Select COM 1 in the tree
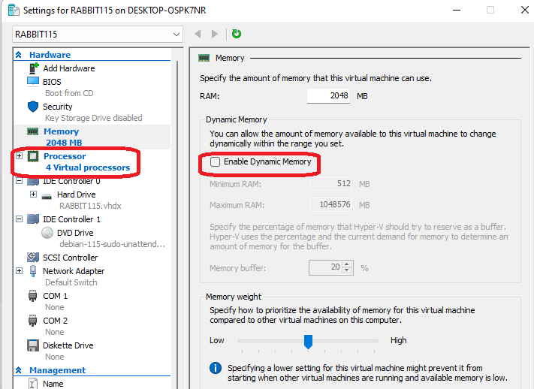This screenshot has width=534, height=389. click(55, 296)
